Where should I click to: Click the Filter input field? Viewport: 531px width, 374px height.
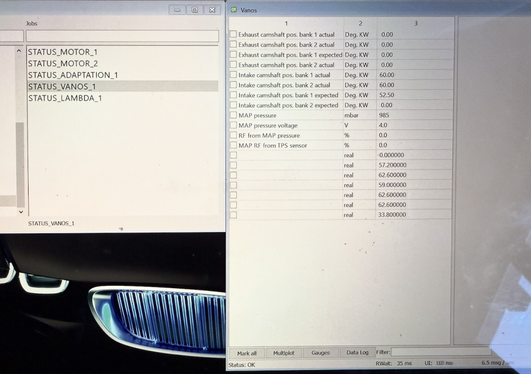[440, 352]
